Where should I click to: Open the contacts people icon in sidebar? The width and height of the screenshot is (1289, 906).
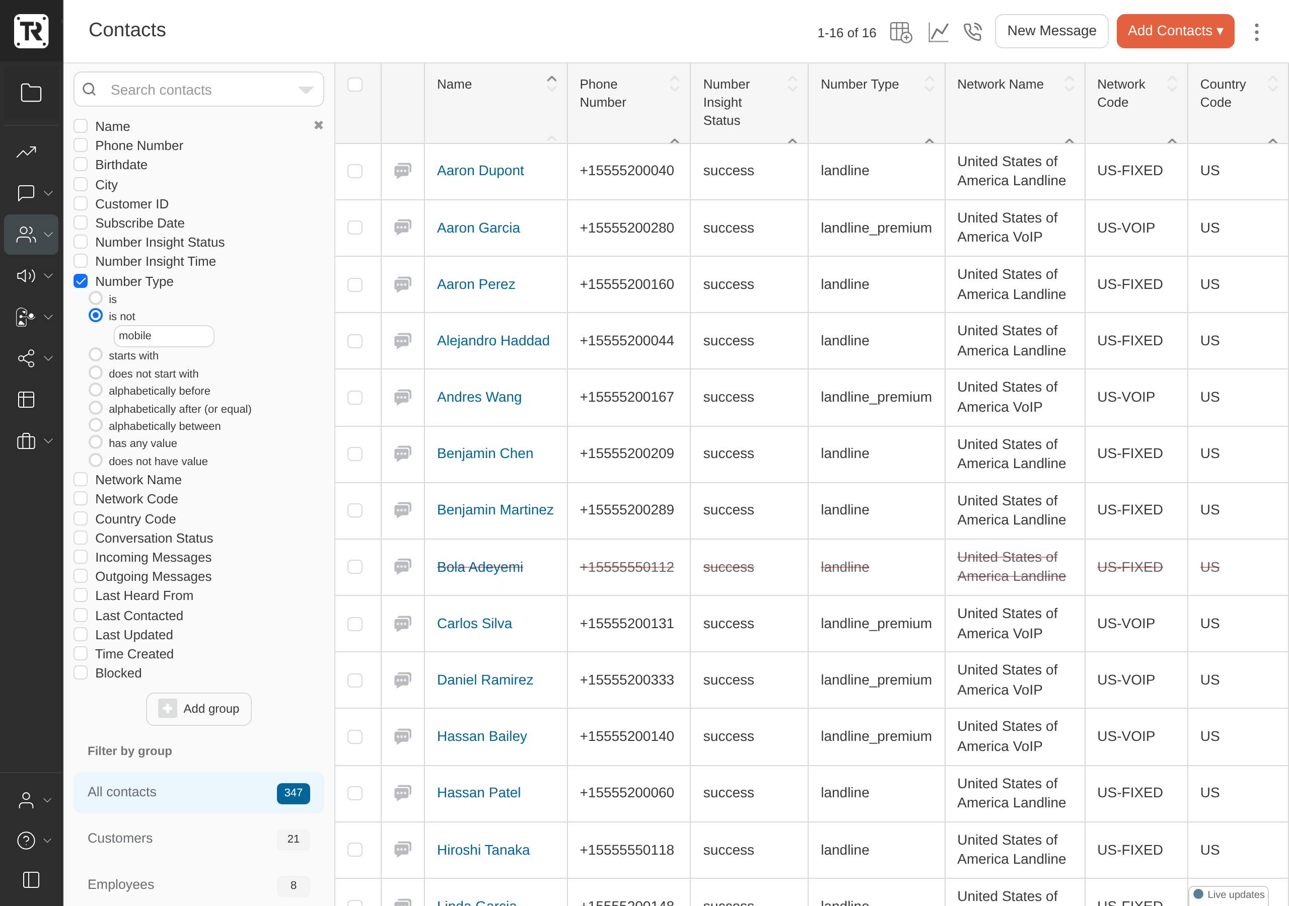(26, 234)
